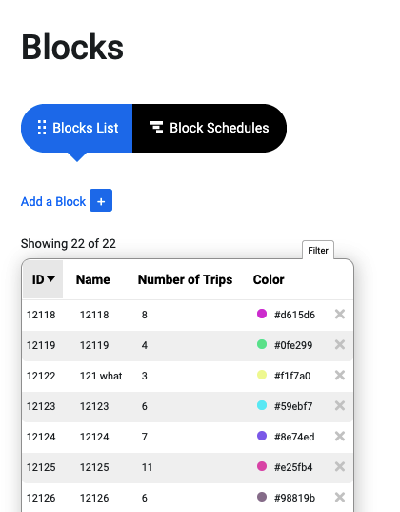The height and width of the screenshot is (512, 400).
Task: Delete block 12118 with its X icon
Action: coord(340,314)
